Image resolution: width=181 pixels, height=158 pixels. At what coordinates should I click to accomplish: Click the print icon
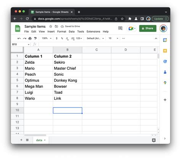click(30, 38)
